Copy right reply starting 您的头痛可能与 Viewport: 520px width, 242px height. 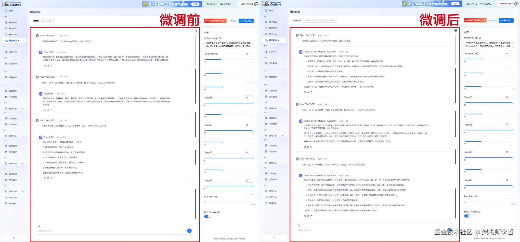tap(308, 147)
